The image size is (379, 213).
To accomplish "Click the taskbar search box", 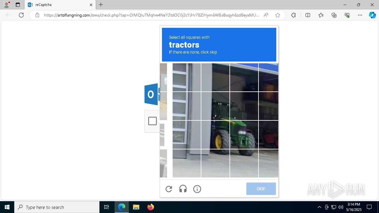I will pyautogui.click(x=57, y=207).
